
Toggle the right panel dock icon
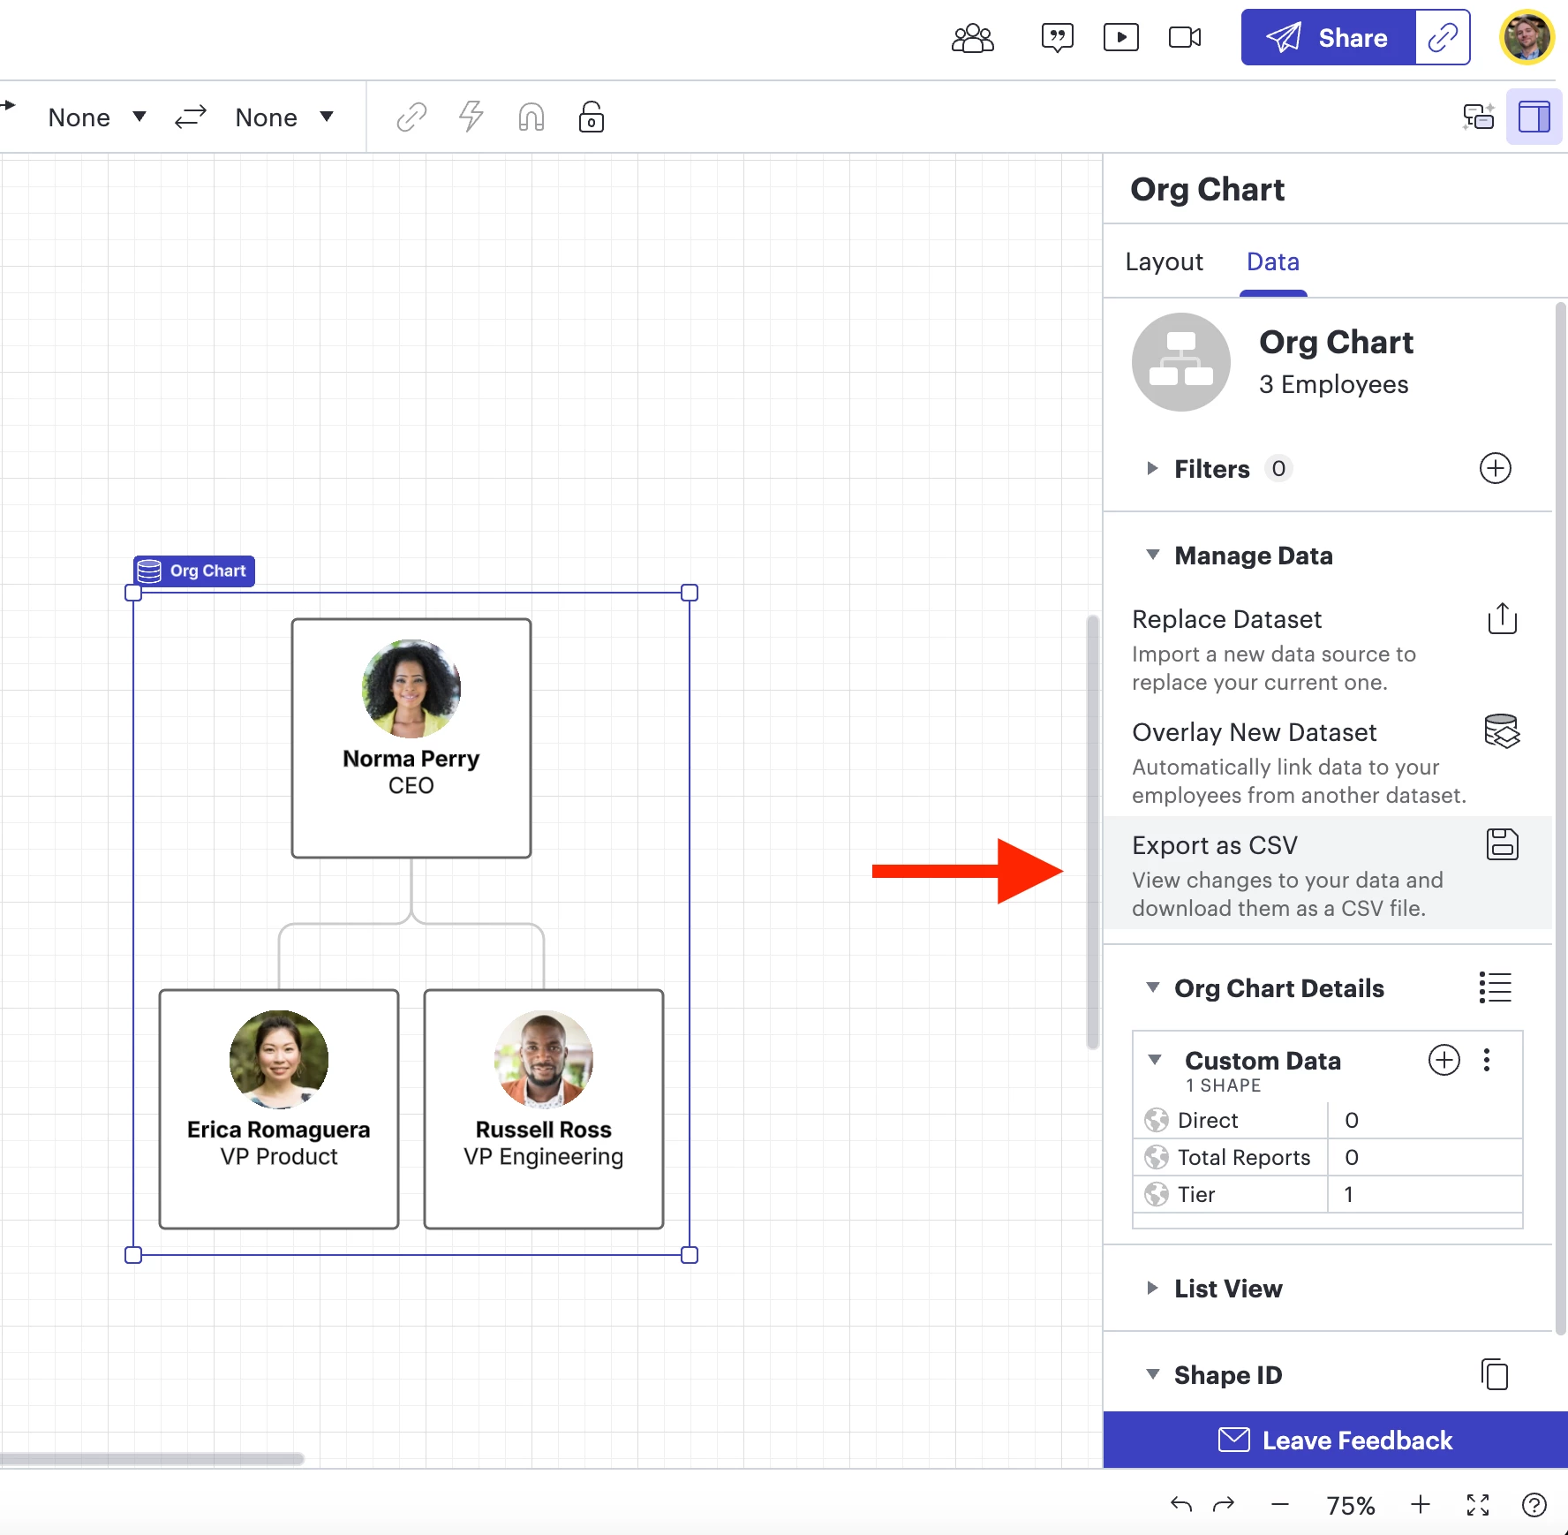pyautogui.click(x=1534, y=117)
